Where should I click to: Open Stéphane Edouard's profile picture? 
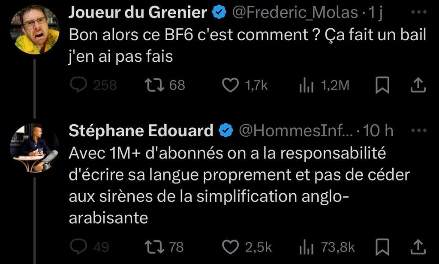(x=34, y=148)
